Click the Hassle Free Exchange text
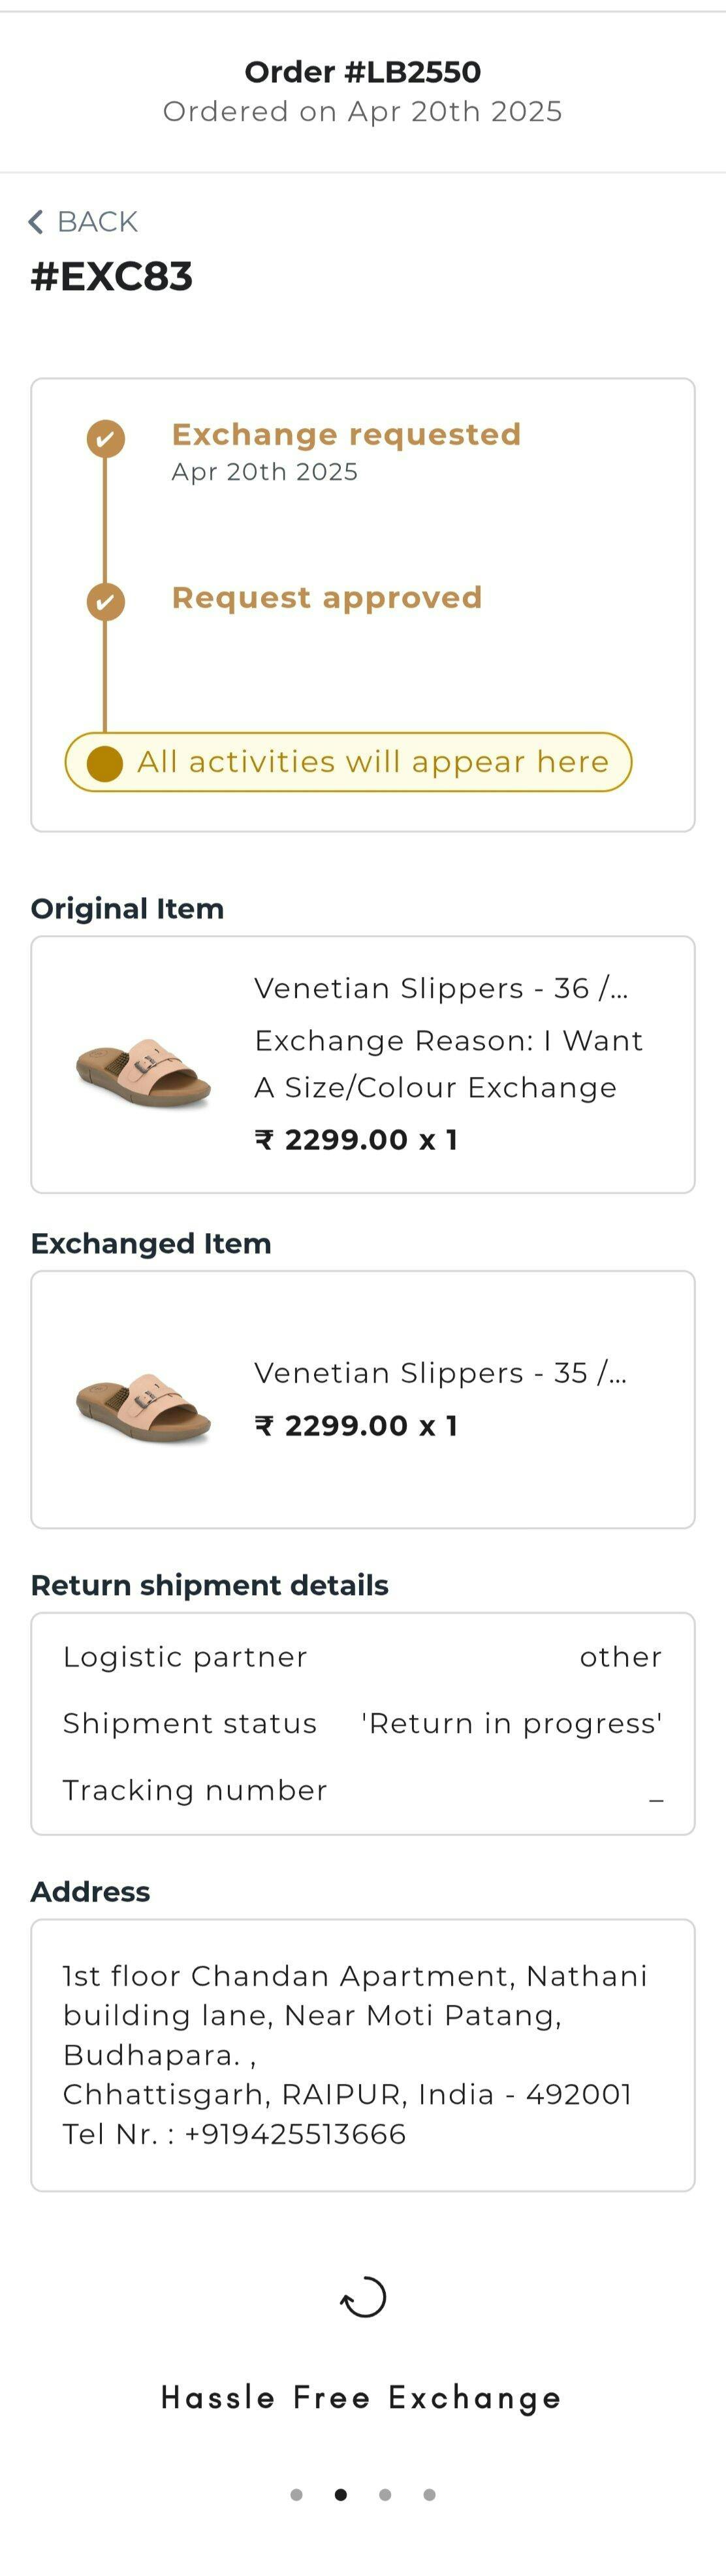The width and height of the screenshot is (726, 2576). [362, 2397]
